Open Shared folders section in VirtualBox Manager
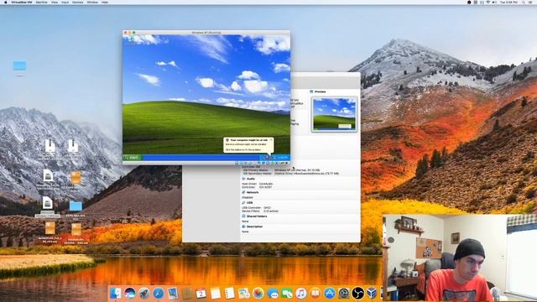 [257, 216]
